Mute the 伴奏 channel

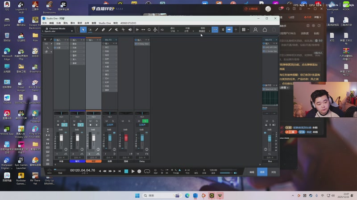point(58,121)
